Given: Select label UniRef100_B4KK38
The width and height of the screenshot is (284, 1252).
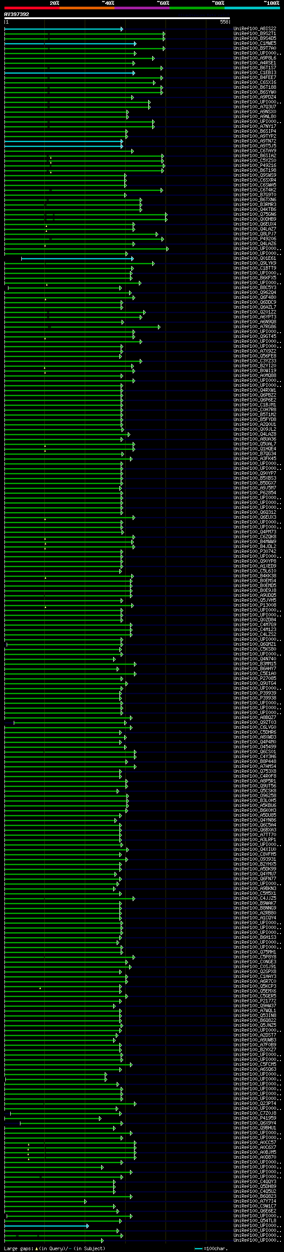Looking at the screenshot, I should [x=255, y=576].
